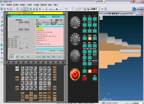Click the RESET key on the keypad
The image size is (144, 104).
pyautogui.click(x=17, y=69)
